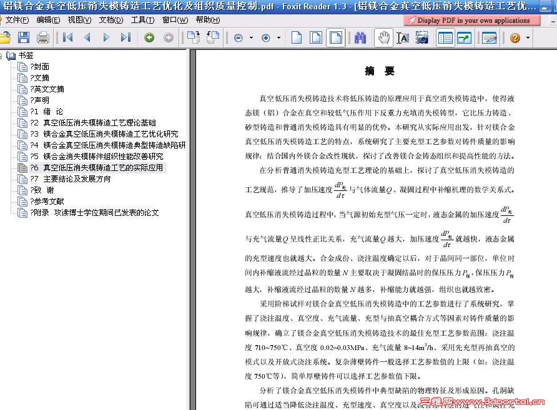557x410 pixels.
Task: Click the 摘 要 heading in the document
Action: [x=380, y=71]
